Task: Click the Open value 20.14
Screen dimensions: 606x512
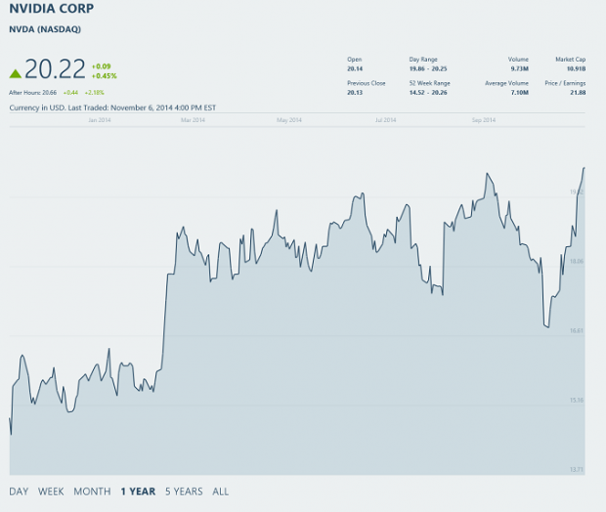Action: (x=355, y=69)
